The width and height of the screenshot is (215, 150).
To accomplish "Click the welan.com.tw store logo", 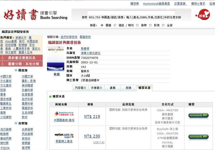I will [x=64, y=135].
